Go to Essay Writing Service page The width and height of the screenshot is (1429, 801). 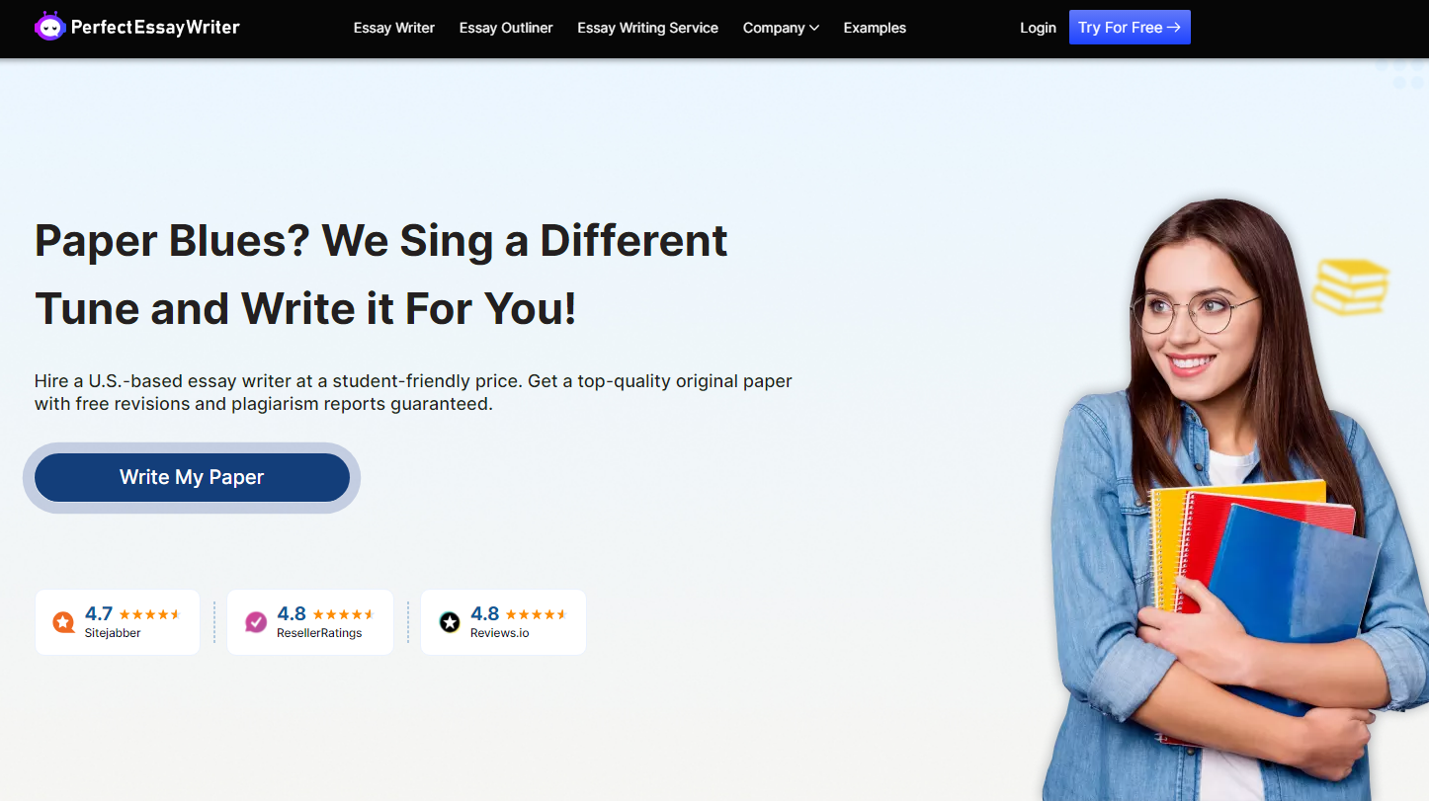coord(648,28)
